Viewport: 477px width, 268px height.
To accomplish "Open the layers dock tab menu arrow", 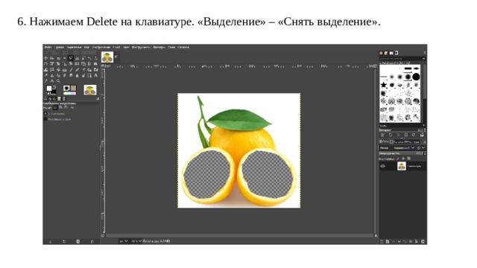I will (425, 141).
